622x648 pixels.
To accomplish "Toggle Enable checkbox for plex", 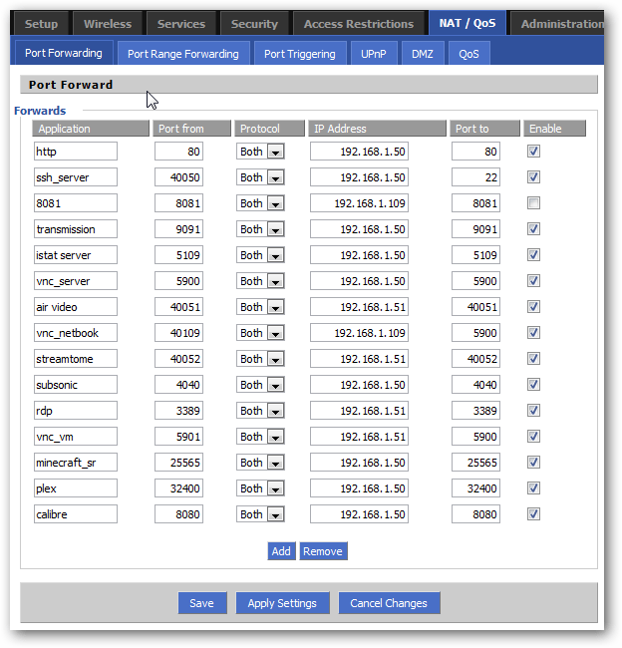I will 533,488.
